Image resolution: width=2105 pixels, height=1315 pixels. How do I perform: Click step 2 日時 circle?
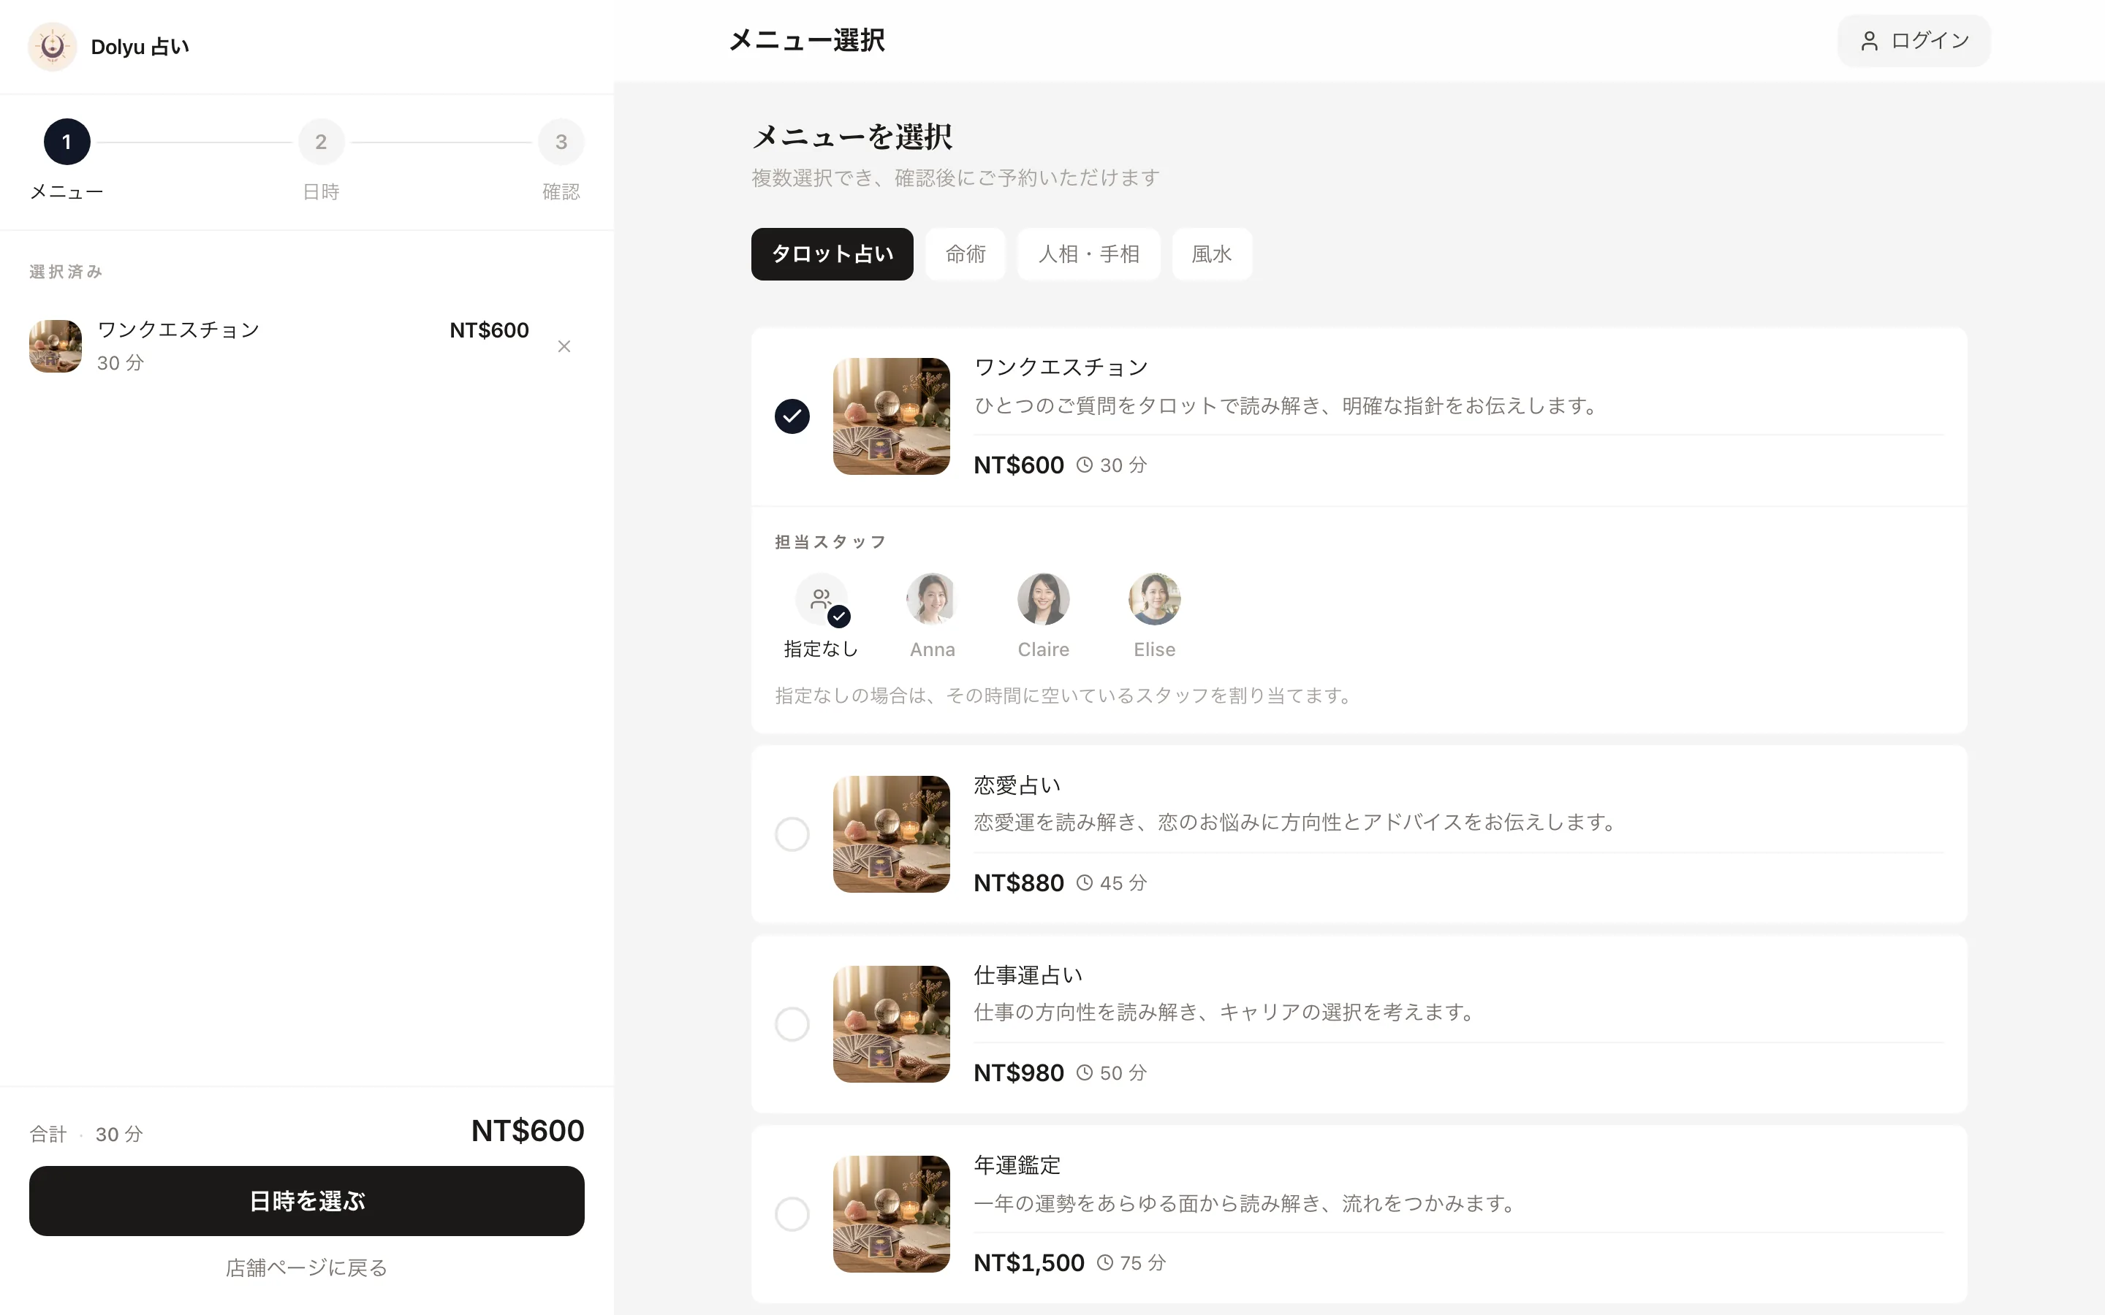click(321, 142)
